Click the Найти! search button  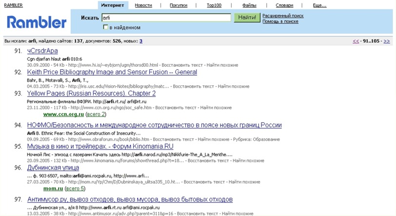[x=247, y=18]
